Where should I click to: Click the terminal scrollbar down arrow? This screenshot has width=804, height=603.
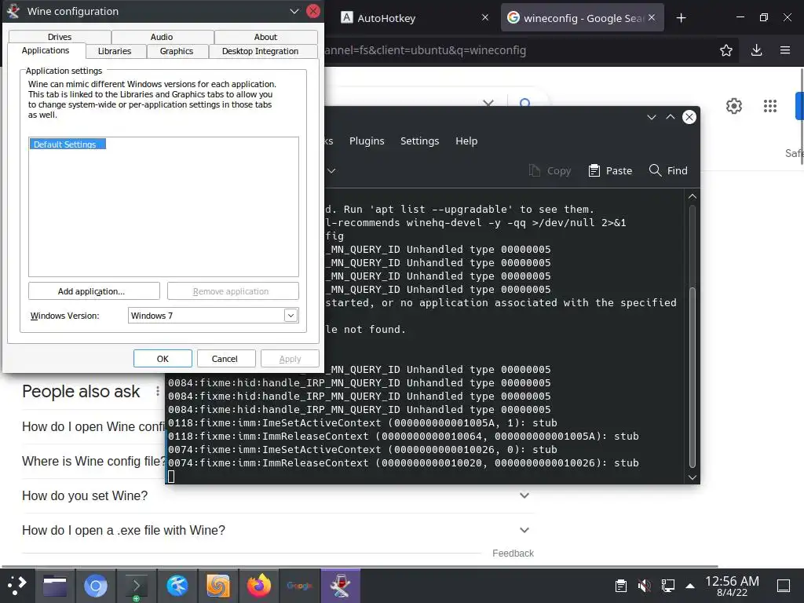pyautogui.click(x=693, y=477)
